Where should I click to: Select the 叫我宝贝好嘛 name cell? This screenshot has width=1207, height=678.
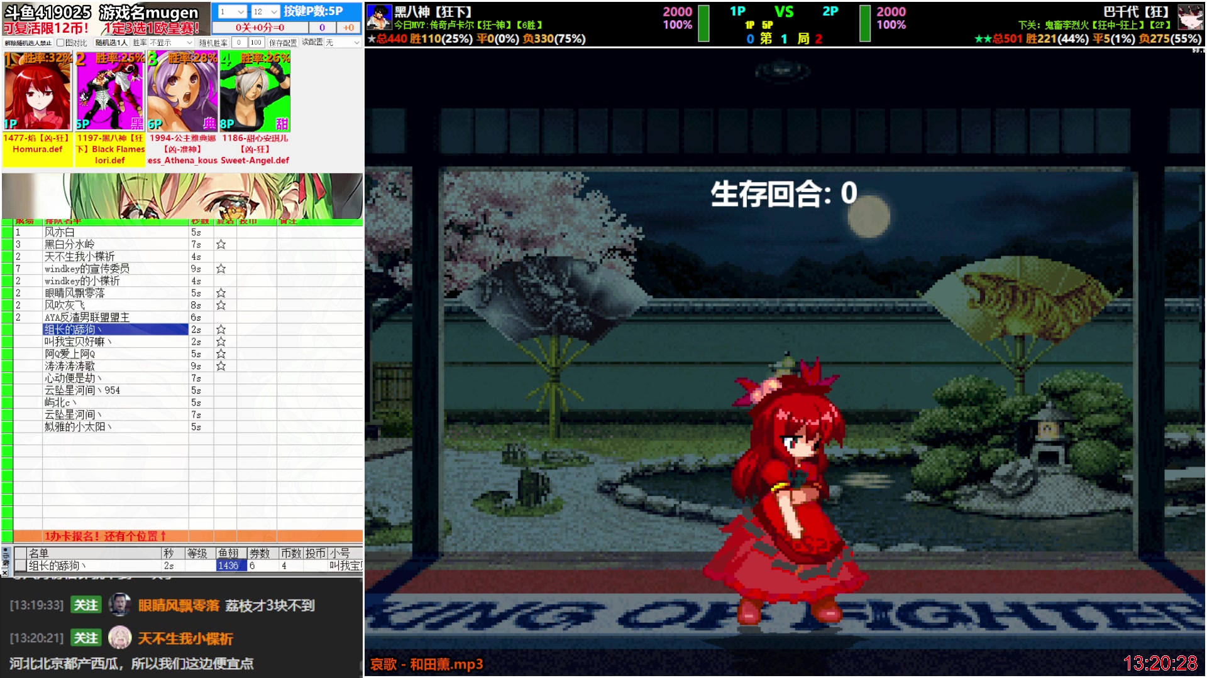pos(116,342)
